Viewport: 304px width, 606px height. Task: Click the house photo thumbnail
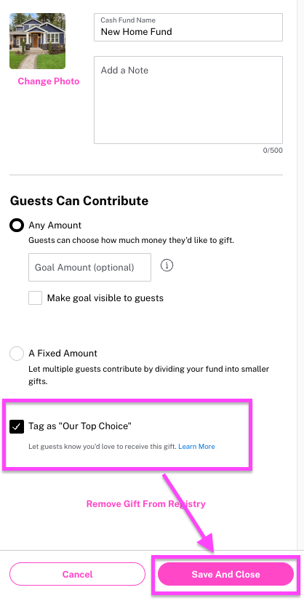(x=38, y=41)
